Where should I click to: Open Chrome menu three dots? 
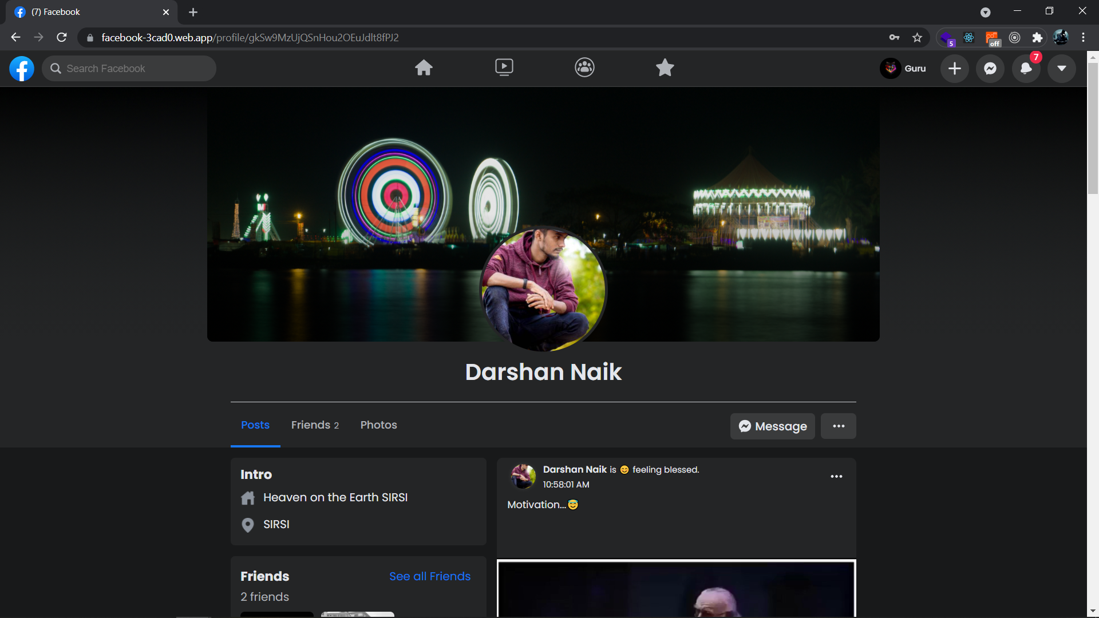[x=1083, y=38]
